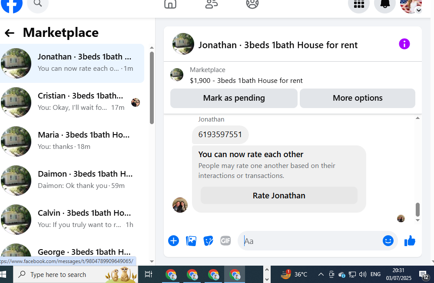Click the ENG language indicator
Image resolution: width=434 pixels, height=283 pixels.
[375, 274]
